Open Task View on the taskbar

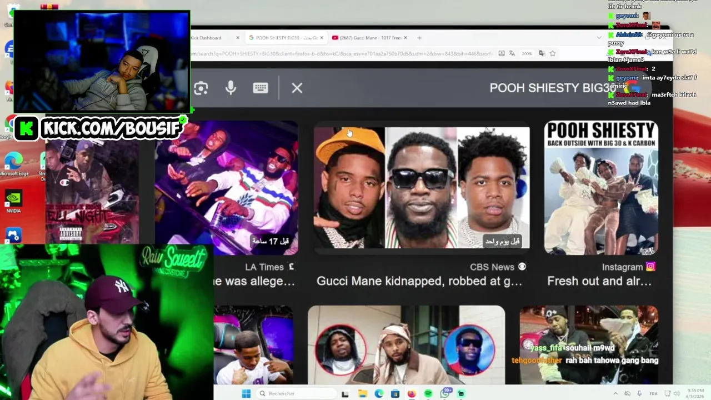pos(345,393)
